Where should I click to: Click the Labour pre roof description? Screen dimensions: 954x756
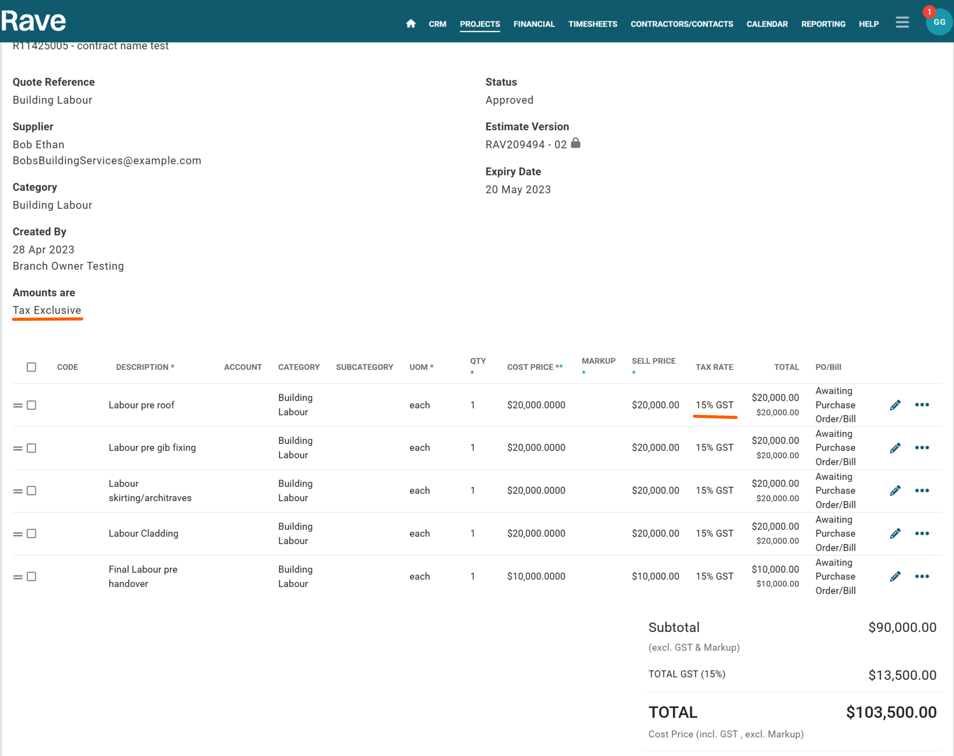[x=141, y=405]
